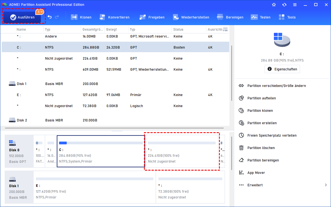The height and width of the screenshot is (207, 331).
Task: Select Partition löschen option
Action: click(x=261, y=148)
